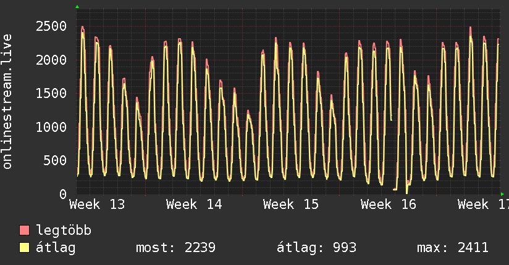Screen dimensions: 509x265
Task: Click the 'max: 2411' statistic
Action: [x=453, y=248]
